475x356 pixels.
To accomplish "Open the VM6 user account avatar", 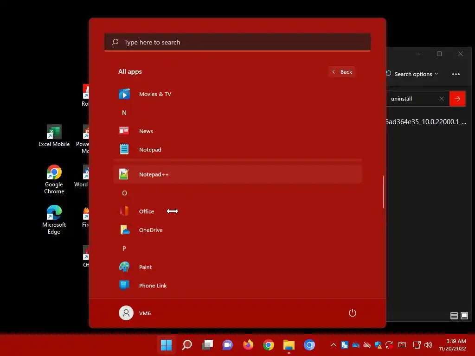I will tap(126, 313).
